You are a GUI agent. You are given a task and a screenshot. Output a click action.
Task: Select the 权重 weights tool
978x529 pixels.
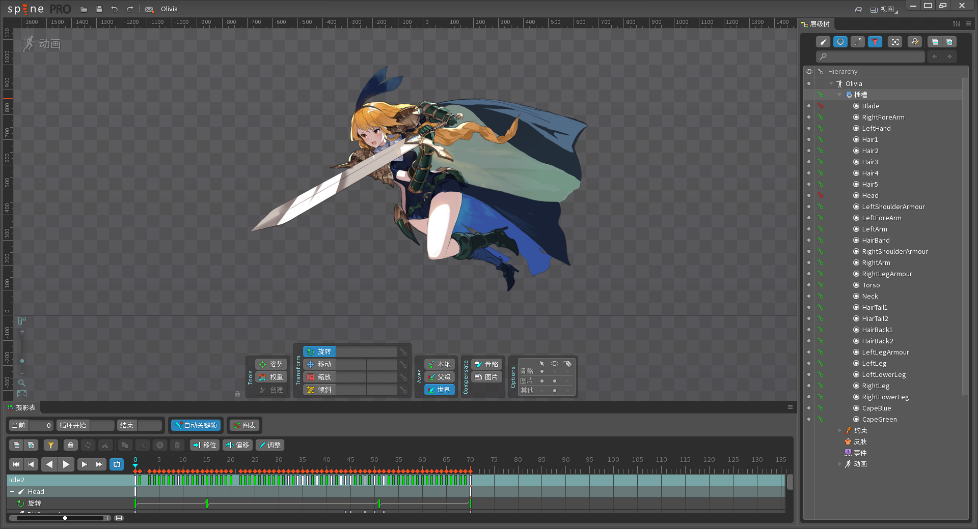(271, 377)
